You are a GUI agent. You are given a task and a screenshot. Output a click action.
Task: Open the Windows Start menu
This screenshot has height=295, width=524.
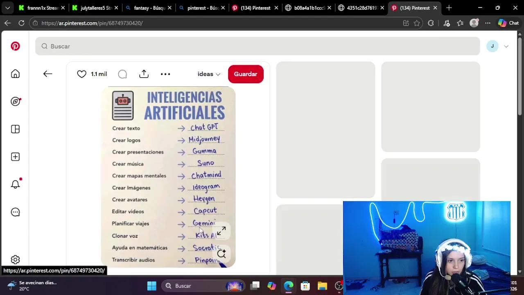(x=152, y=286)
